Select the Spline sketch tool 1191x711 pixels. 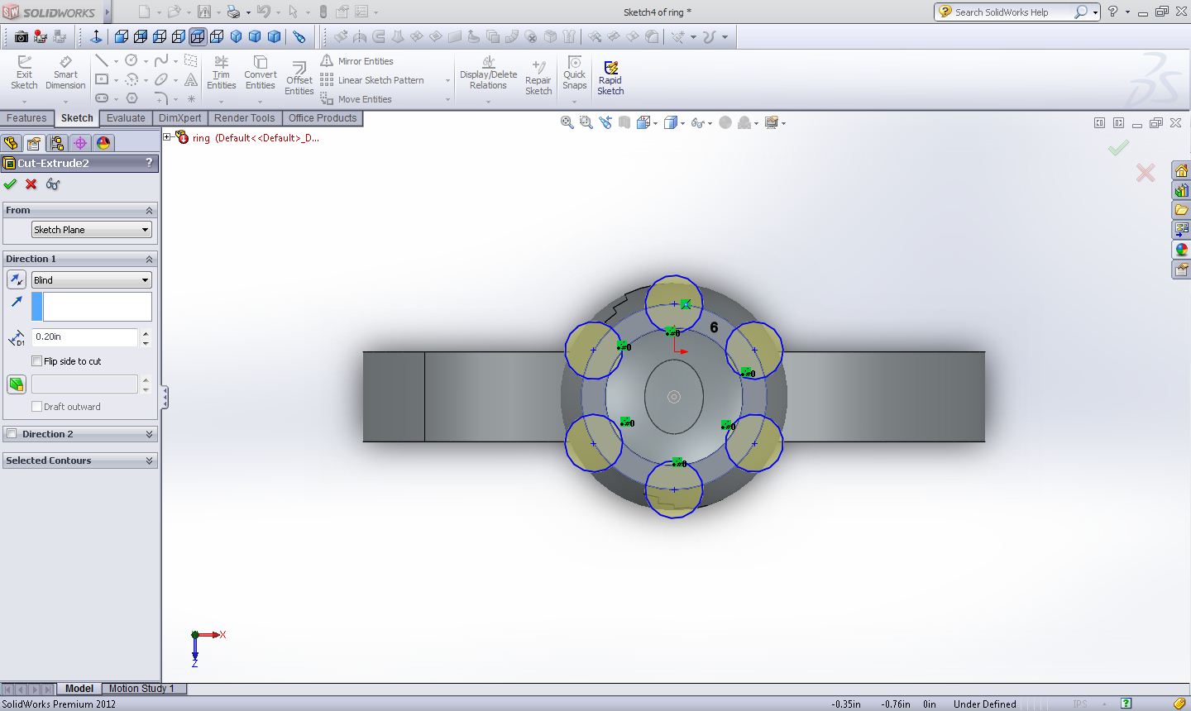coord(161,60)
